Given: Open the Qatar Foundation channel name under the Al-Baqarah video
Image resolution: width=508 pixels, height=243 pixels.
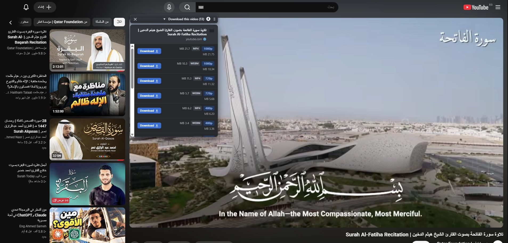Looking at the screenshot, I should (27, 48).
